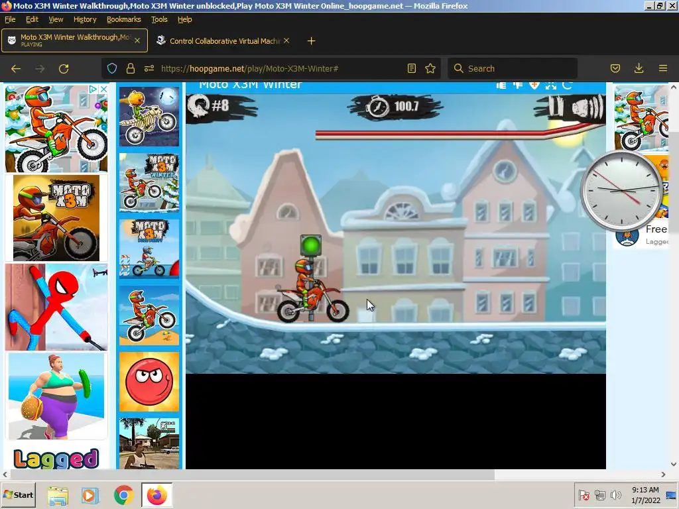Image resolution: width=679 pixels, height=509 pixels.
Task: Launch Windows Media Player from taskbar
Action: pyautogui.click(x=90, y=495)
